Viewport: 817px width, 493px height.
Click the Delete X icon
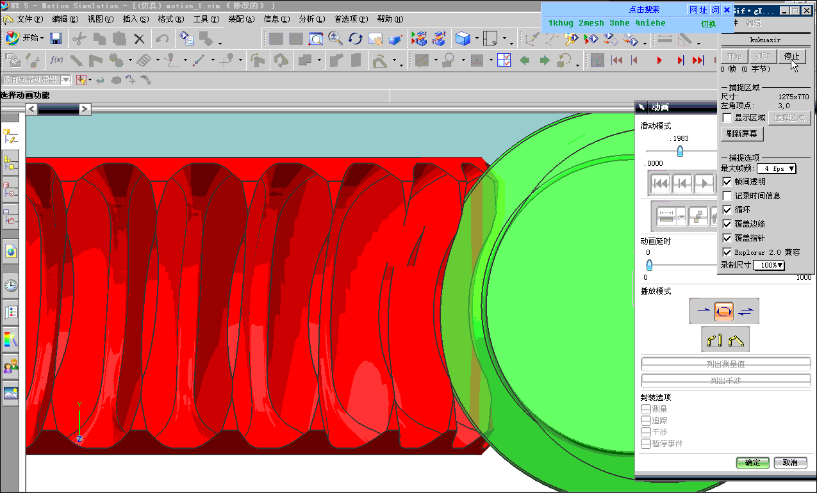[x=139, y=38]
